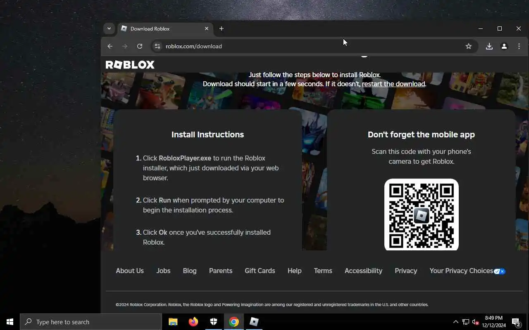Open the Chrome profile icon
Viewport: 529px width, 330px height.
pyautogui.click(x=504, y=46)
